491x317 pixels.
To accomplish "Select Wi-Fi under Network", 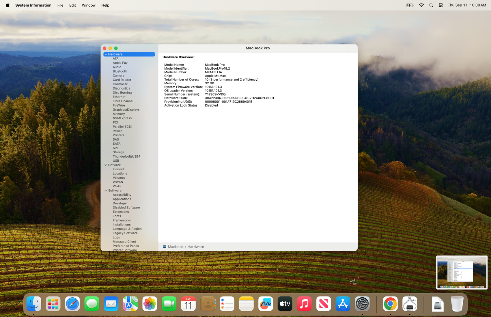I will pyautogui.click(x=117, y=186).
